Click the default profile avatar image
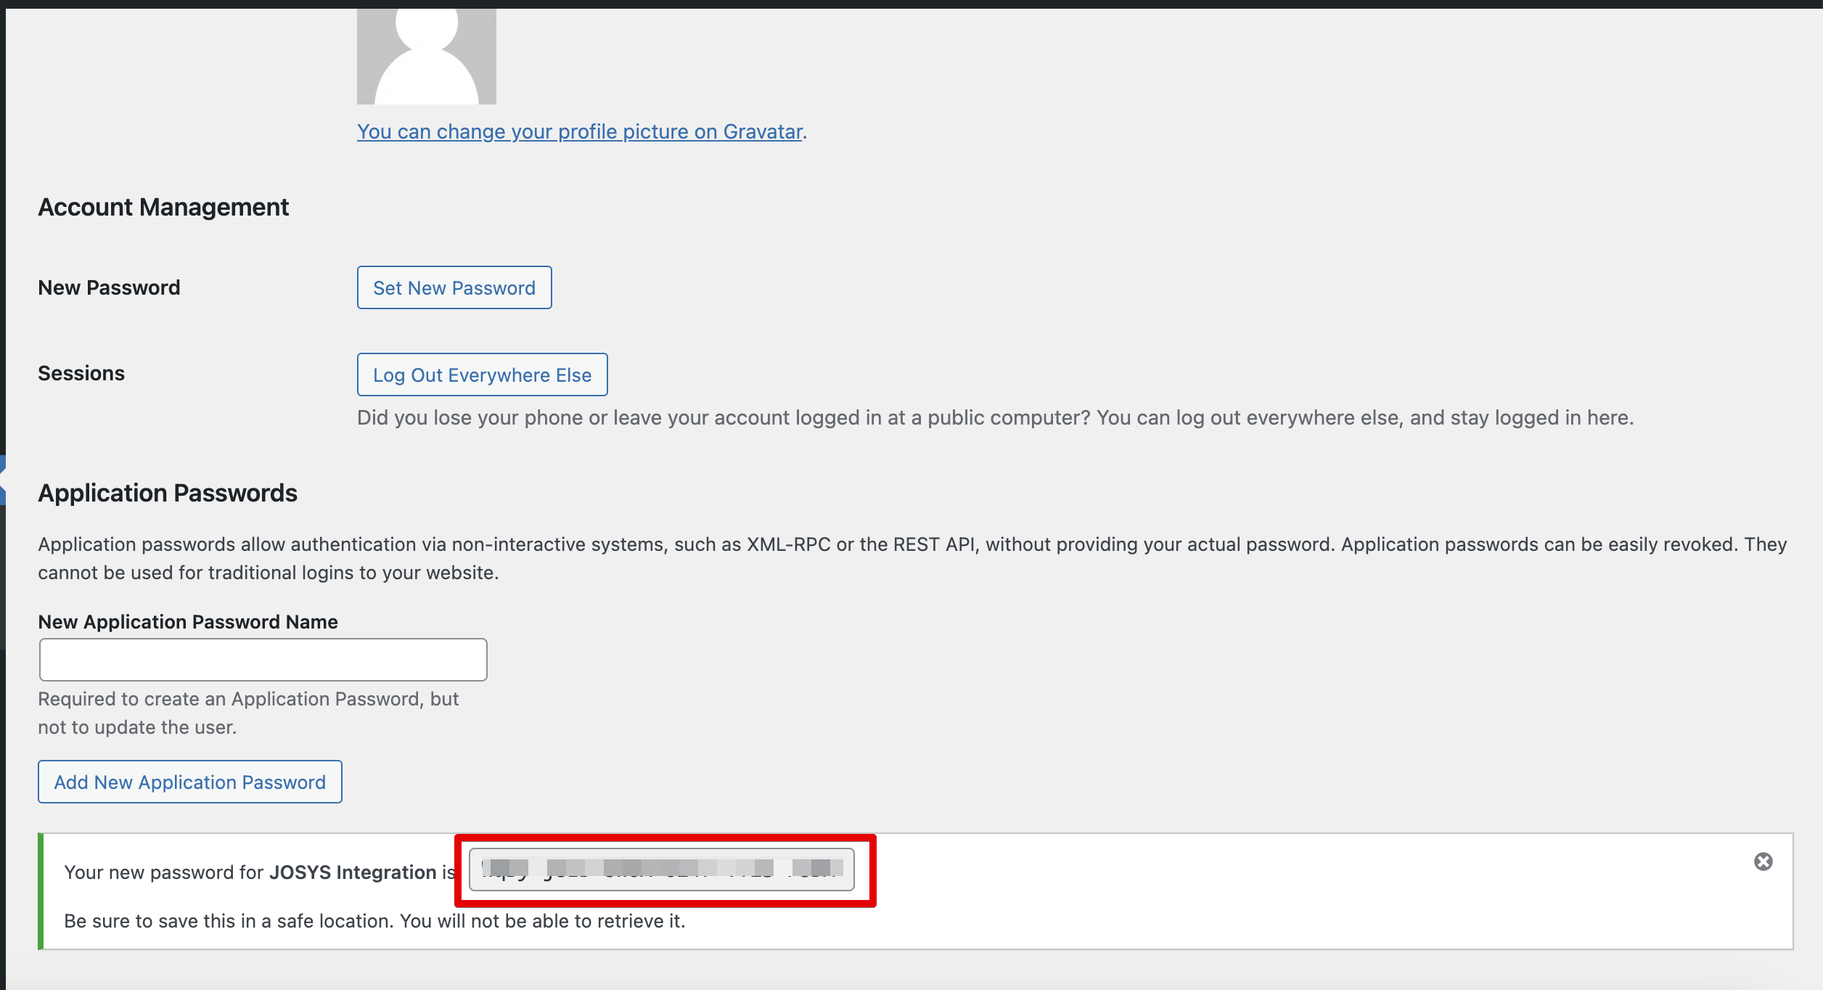Screen dimensions: 1823x990 [426, 56]
